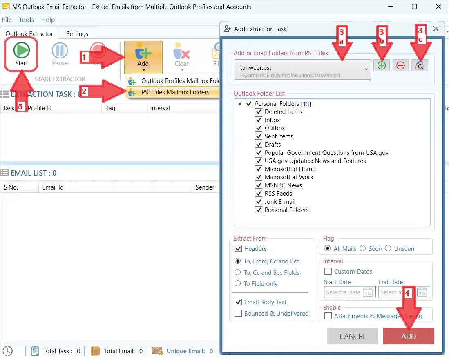The image size is (449, 359).
Task: Click the CANCEL button
Action: coord(353,337)
